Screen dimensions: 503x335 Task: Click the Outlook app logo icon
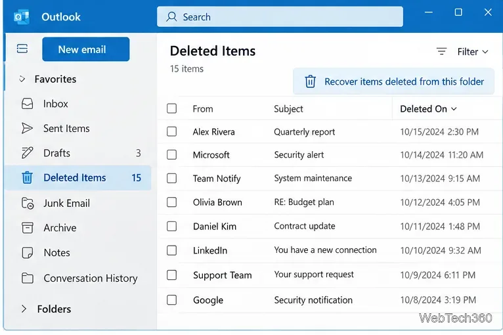(22, 16)
